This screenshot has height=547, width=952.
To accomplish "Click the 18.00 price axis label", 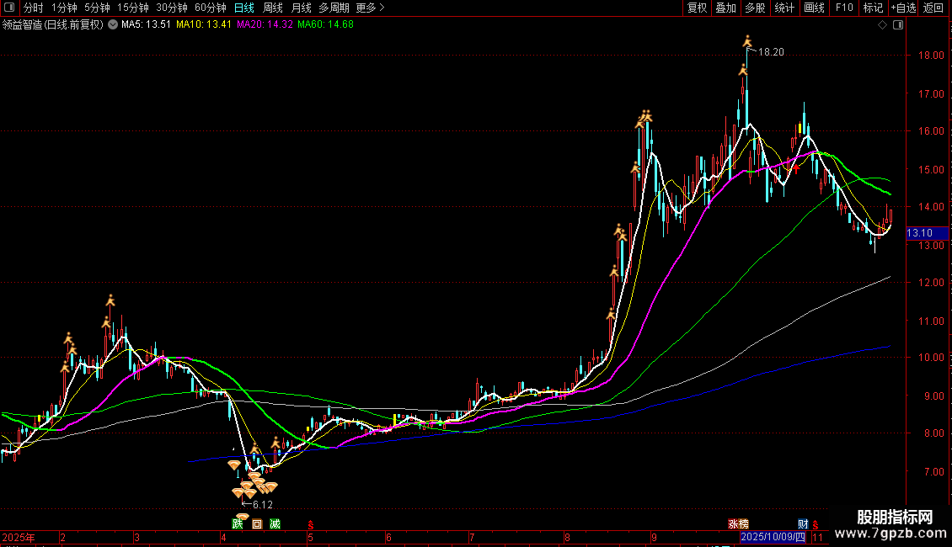I will point(931,56).
